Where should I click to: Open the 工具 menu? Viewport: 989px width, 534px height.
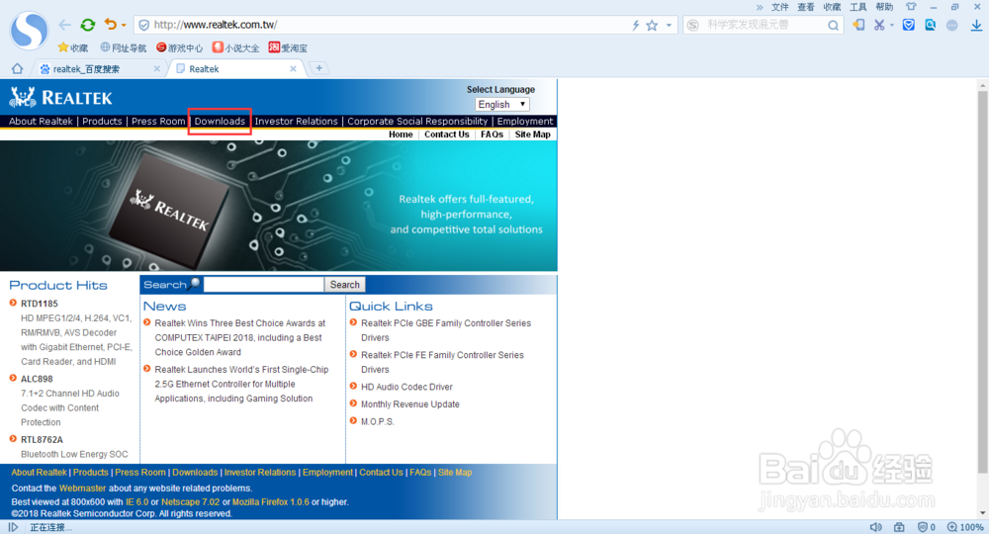click(858, 7)
